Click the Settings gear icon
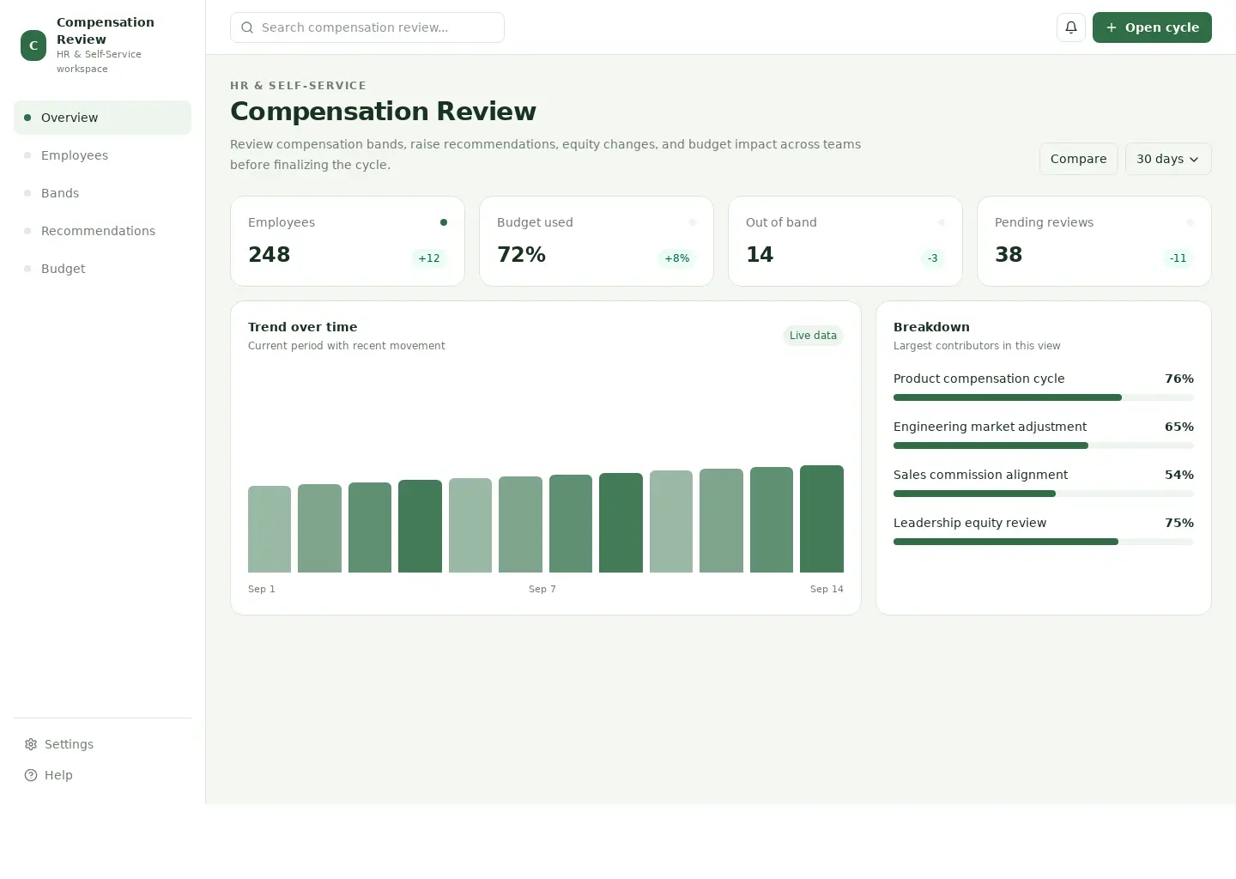Viewport: 1236px width, 879px height. tap(31, 744)
